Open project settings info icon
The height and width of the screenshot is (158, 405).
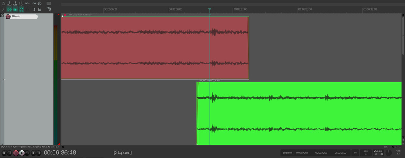point(21,3)
